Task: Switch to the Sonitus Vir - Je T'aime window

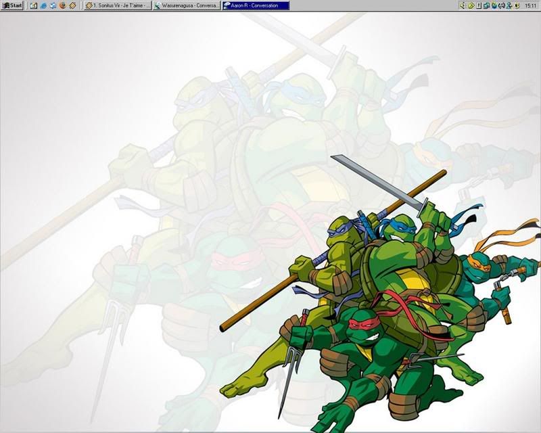Action: click(117, 5)
